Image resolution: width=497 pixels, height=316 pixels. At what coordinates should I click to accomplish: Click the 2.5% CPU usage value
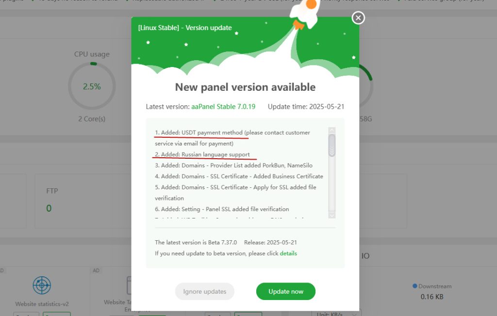[92, 86]
